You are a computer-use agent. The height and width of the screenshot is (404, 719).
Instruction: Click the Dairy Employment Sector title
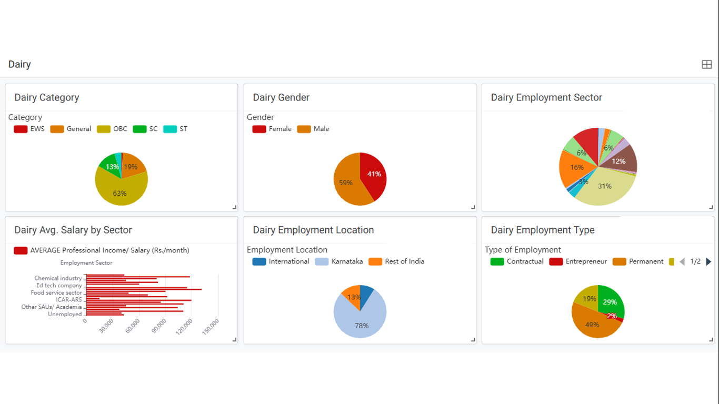pos(546,97)
